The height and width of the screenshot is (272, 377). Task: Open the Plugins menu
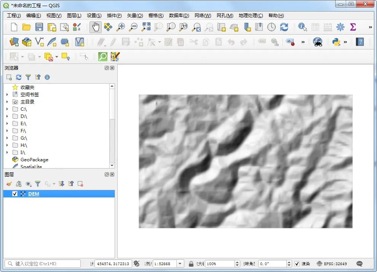click(x=114, y=15)
